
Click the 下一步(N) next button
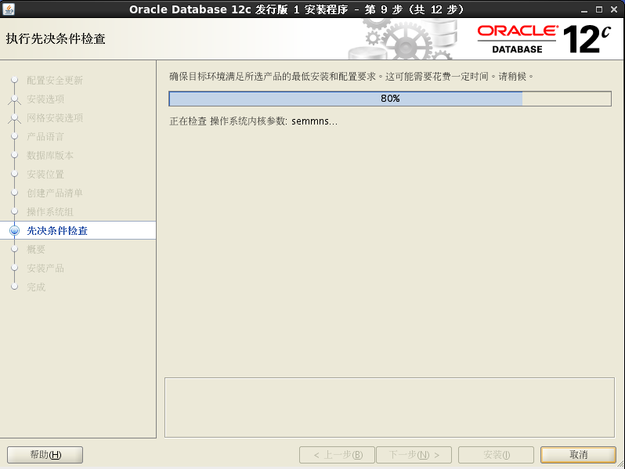pyautogui.click(x=414, y=455)
